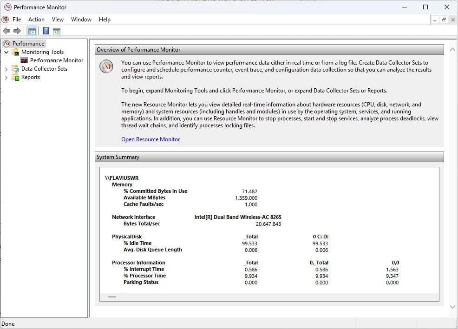Click the Open Resource Monitor link
This screenshot has height=329, width=458.
(150, 139)
